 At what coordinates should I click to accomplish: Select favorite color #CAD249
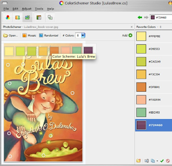pos(154,61)
